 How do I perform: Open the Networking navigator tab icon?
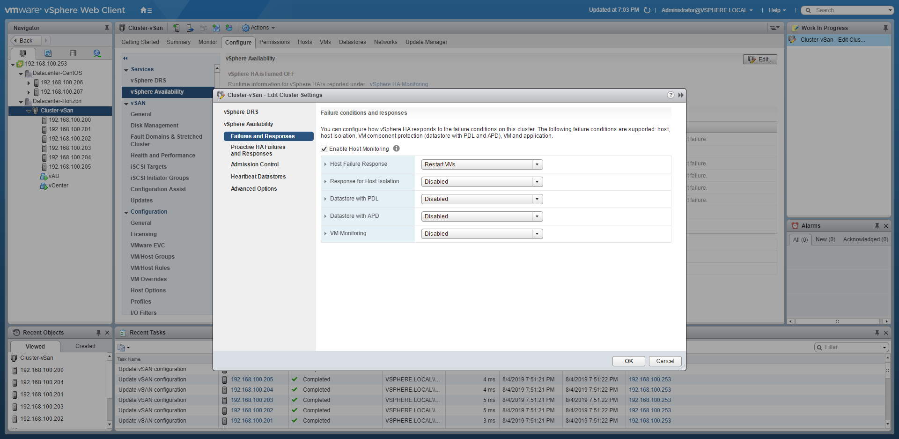pyautogui.click(x=97, y=53)
